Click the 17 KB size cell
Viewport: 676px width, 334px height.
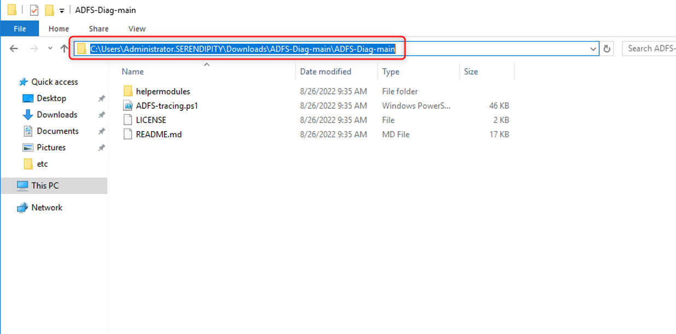pyautogui.click(x=499, y=134)
